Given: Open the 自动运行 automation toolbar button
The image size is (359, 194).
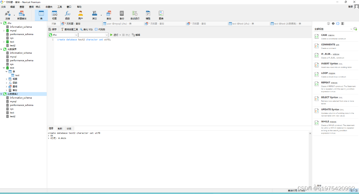Looking at the screenshot, I should [x=135, y=15].
